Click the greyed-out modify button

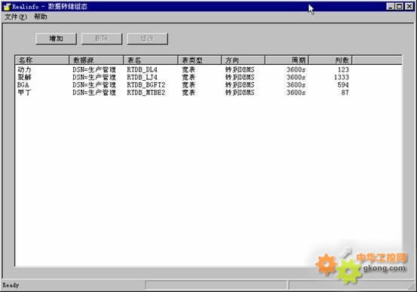(147, 38)
